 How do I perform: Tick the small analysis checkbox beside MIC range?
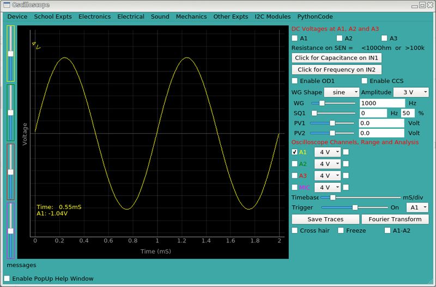[346, 187]
